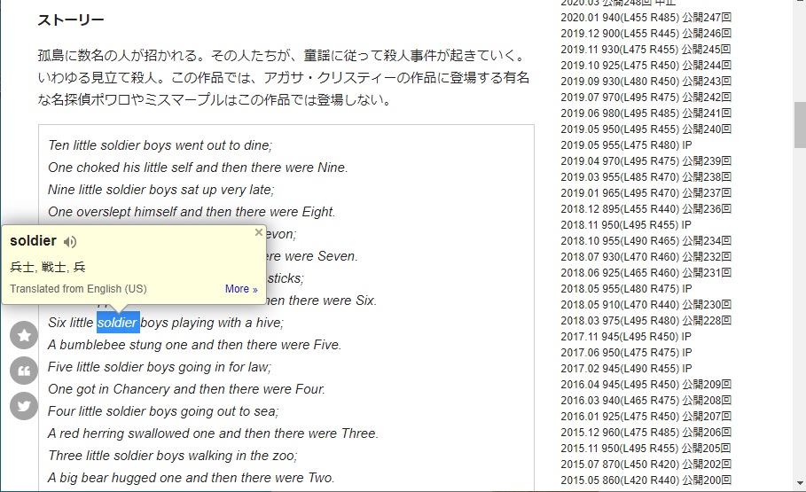Click the 2018.03 975(L495 R480) 公開228回 entry
The height and width of the screenshot is (492, 806).
click(646, 320)
